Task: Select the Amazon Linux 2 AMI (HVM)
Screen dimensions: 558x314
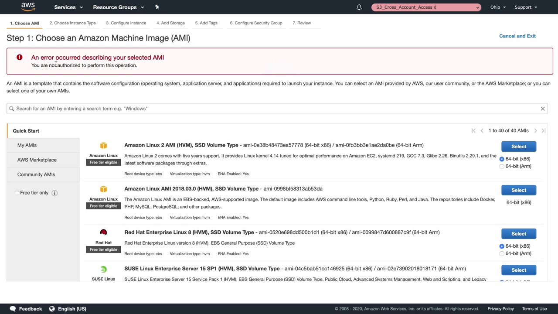Action: coord(519,147)
